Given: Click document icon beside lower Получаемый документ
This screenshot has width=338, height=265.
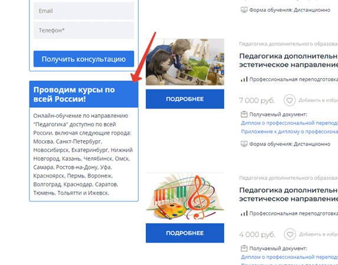Looking at the screenshot, I should click(x=244, y=248).
